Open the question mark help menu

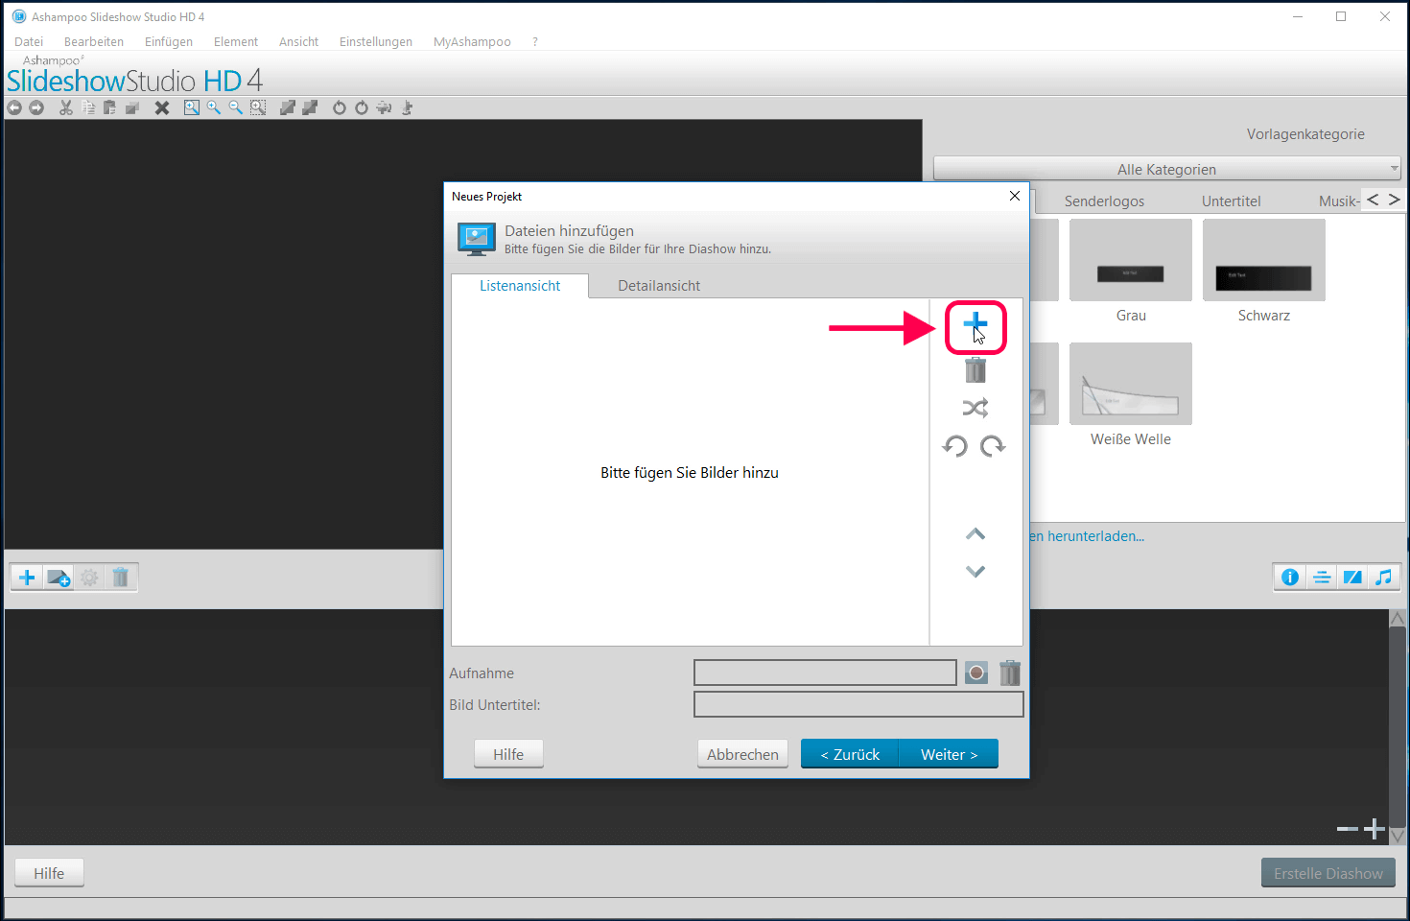[x=535, y=41]
